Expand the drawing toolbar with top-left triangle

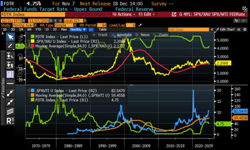pyautogui.click(x=3, y=34)
